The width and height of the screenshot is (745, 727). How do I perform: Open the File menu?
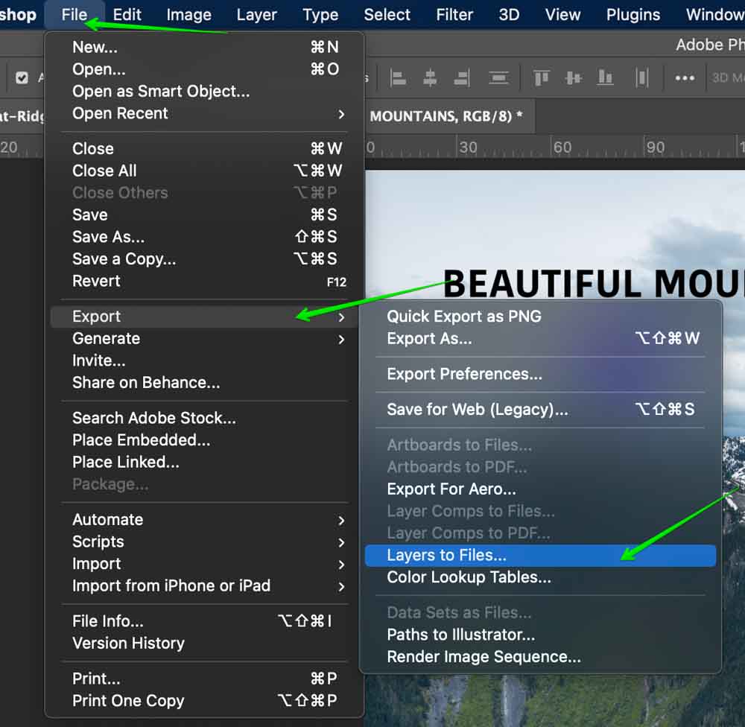(x=74, y=15)
